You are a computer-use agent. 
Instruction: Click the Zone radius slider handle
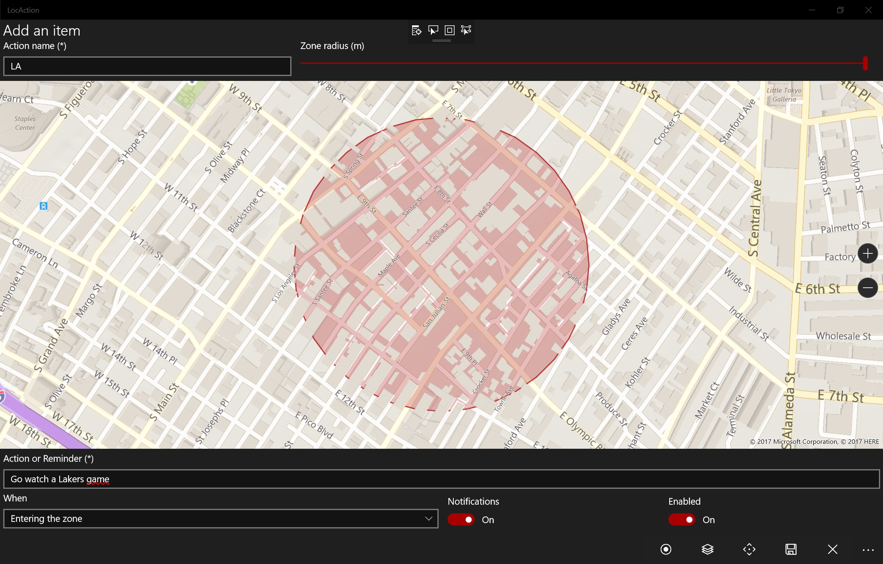pyautogui.click(x=865, y=63)
